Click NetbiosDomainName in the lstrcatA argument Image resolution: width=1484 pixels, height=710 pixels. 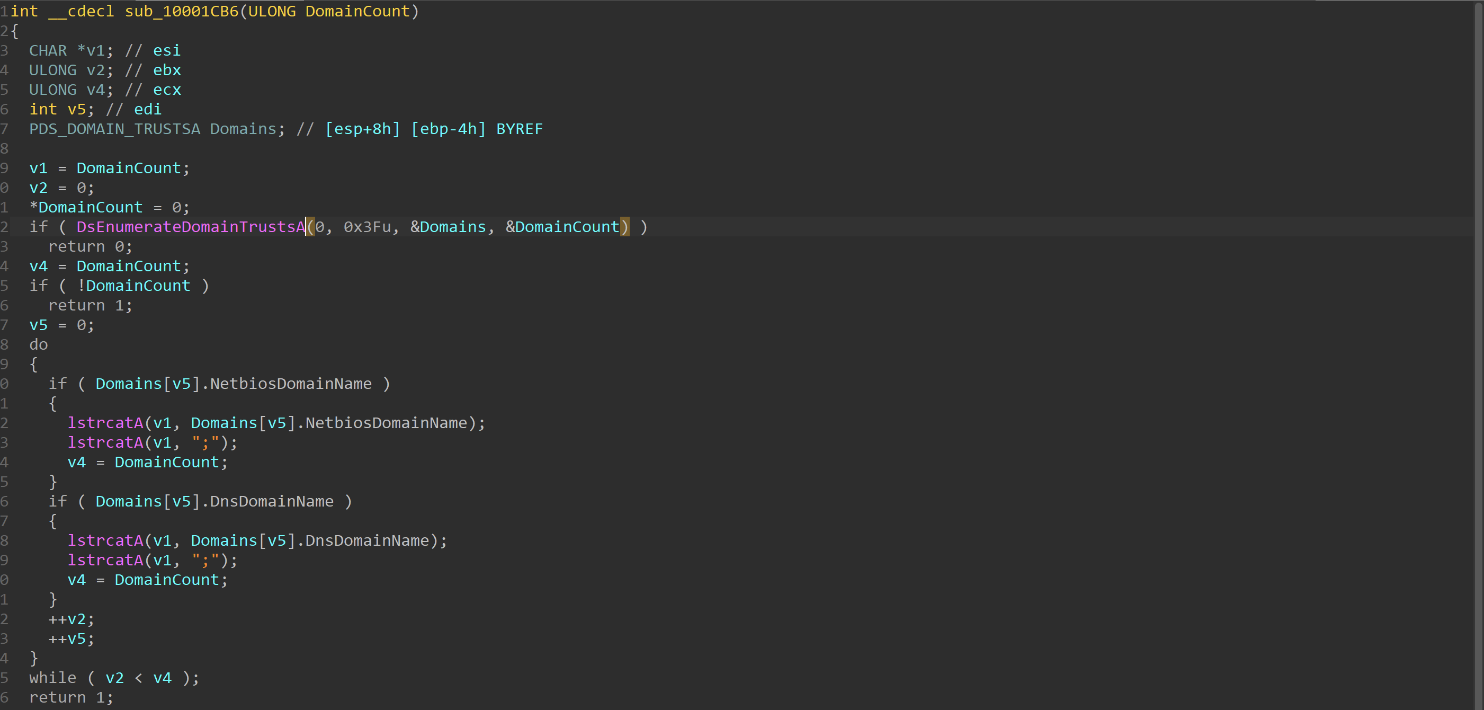386,423
